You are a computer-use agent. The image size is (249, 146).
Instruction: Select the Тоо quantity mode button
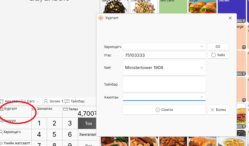(x=87, y=123)
